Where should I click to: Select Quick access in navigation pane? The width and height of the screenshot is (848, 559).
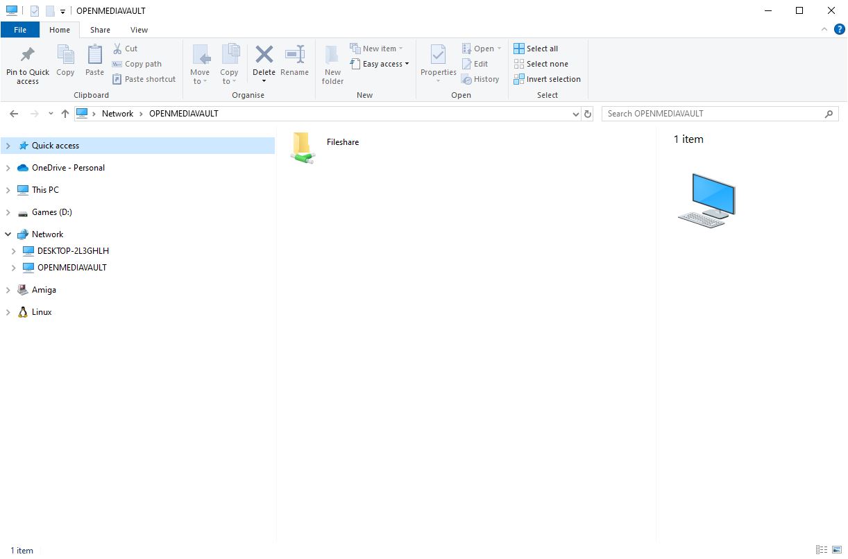(56, 146)
